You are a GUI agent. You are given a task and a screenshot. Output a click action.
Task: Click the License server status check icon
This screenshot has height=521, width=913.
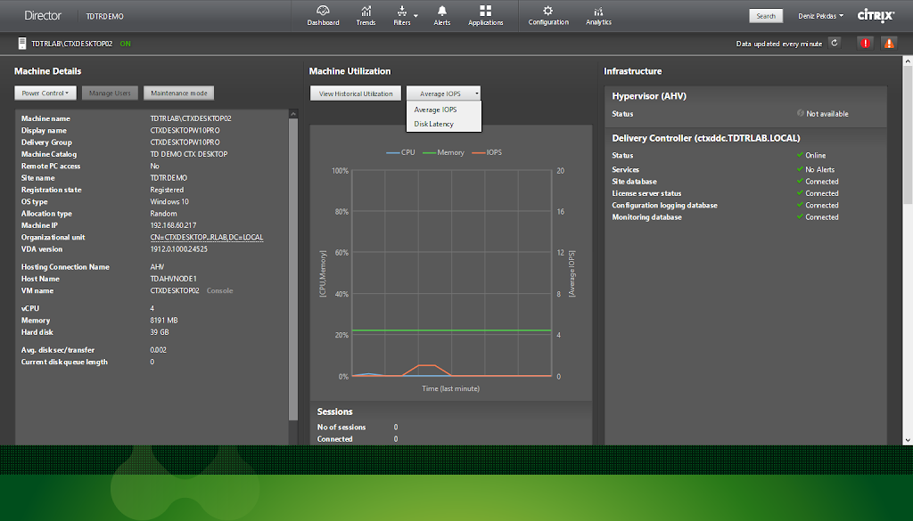click(800, 193)
